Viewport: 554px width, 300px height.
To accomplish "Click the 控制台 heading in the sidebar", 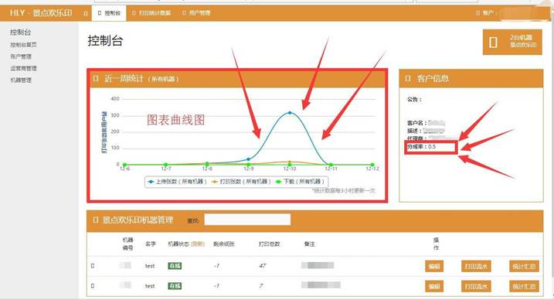I will click(20, 32).
